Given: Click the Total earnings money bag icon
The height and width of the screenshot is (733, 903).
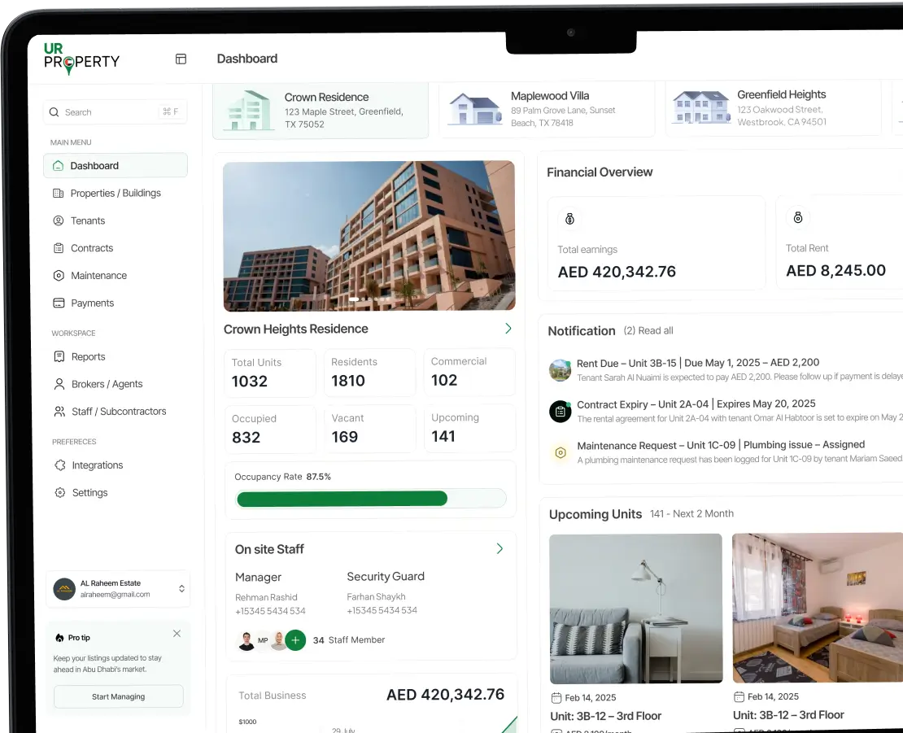Looking at the screenshot, I should (x=569, y=219).
